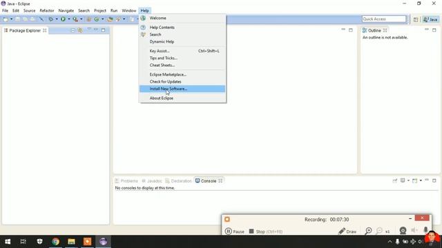Choose Check for Updates menu item
The image size is (442, 248).
[182, 81]
